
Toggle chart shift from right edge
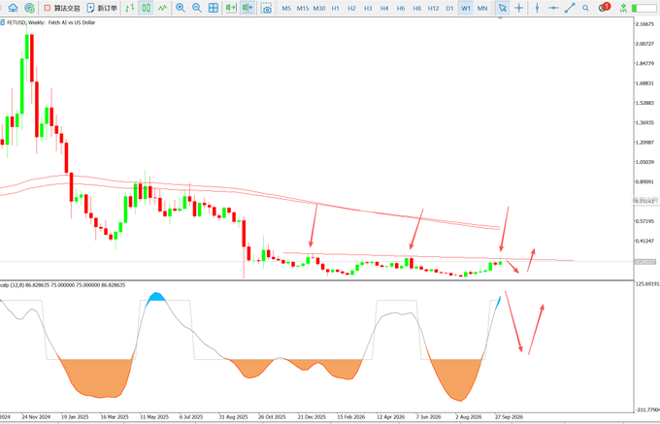[247, 8]
